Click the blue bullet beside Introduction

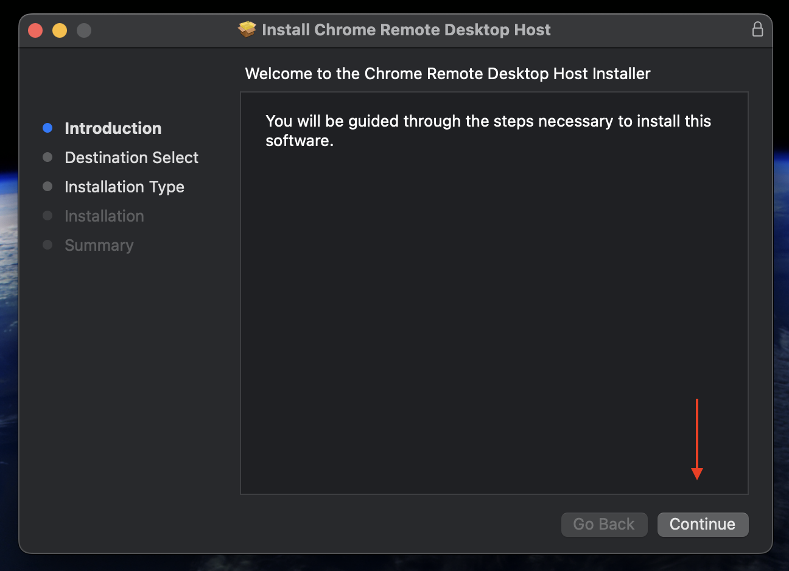(47, 128)
